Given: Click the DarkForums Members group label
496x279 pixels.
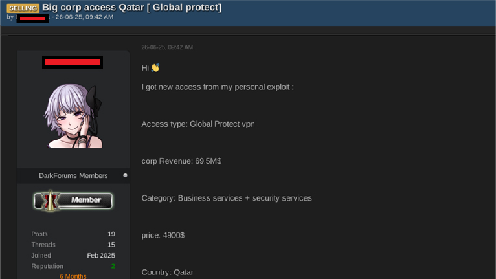Looking at the screenshot, I should [73, 175].
